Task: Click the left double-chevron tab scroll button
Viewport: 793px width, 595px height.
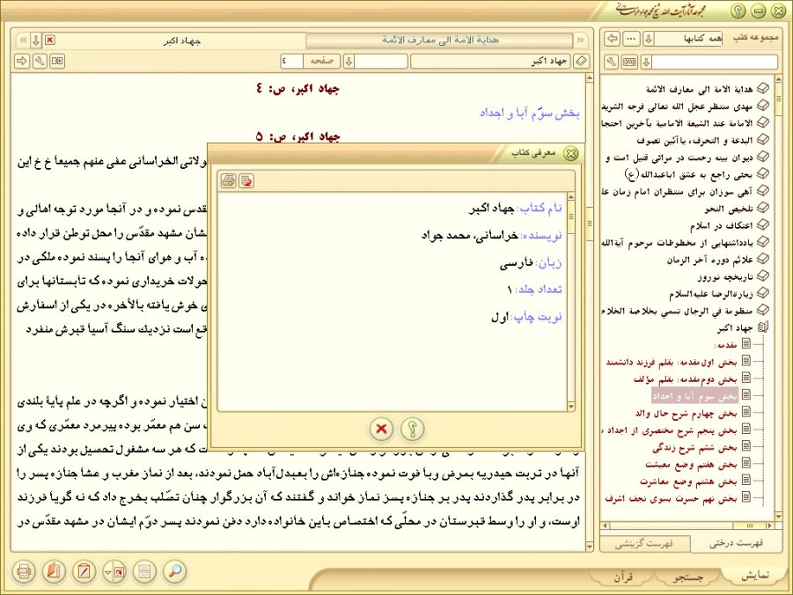Action: click(23, 40)
